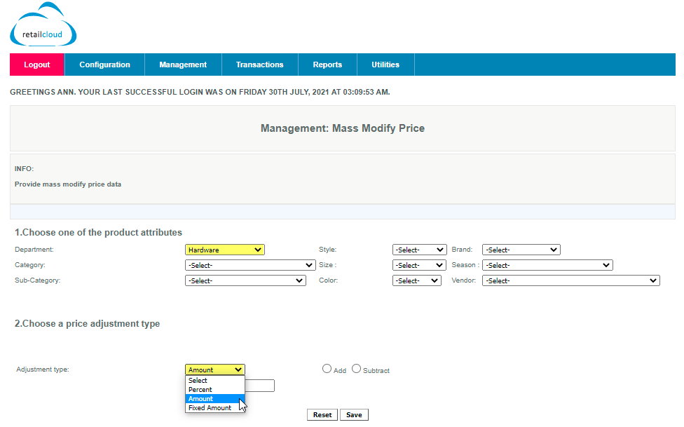Click the adjustment value input field
Image resolution: width=684 pixels, height=427 pixels.
pyautogui.click(x=259, y=386)
